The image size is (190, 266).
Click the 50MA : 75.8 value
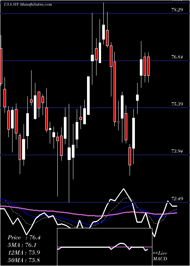(24, 260)
